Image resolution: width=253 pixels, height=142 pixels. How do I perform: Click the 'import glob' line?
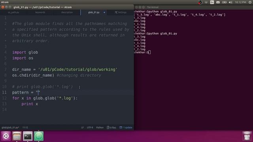[x=25, y=52]
